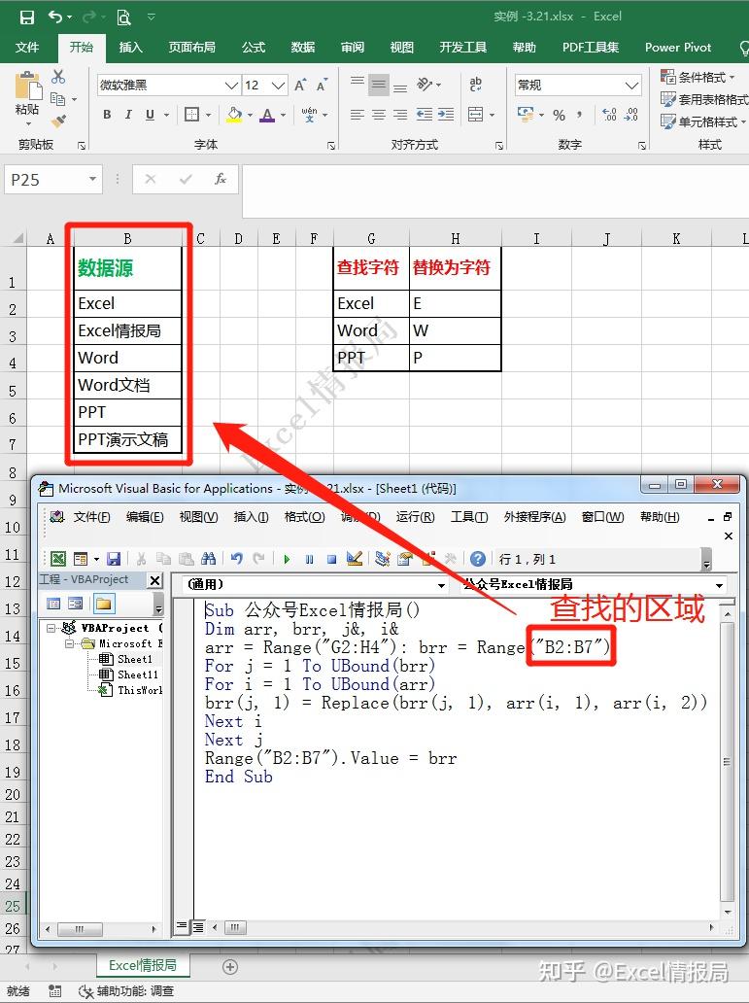Open the font size dropdown showing 12
The height and width of the screenshot is (1003, 749).
pos(278,86)
